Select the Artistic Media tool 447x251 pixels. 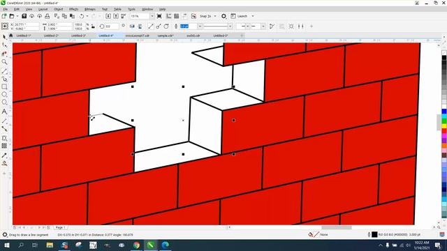(x=4, y=79)
